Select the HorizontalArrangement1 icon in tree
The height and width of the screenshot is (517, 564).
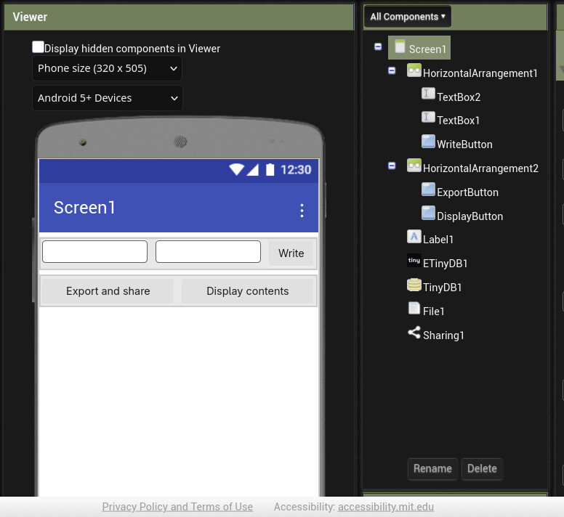pyautogui.click(x=414, y=71)
